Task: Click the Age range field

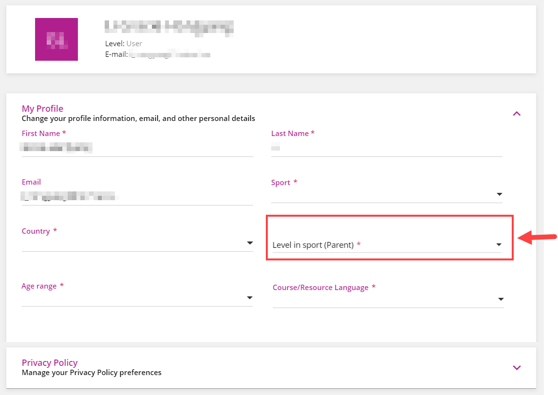Action: pyautogui.click(x=137, y=298)
